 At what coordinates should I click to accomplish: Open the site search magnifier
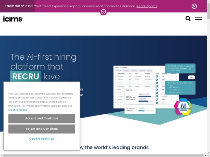(x=188, y=18)
